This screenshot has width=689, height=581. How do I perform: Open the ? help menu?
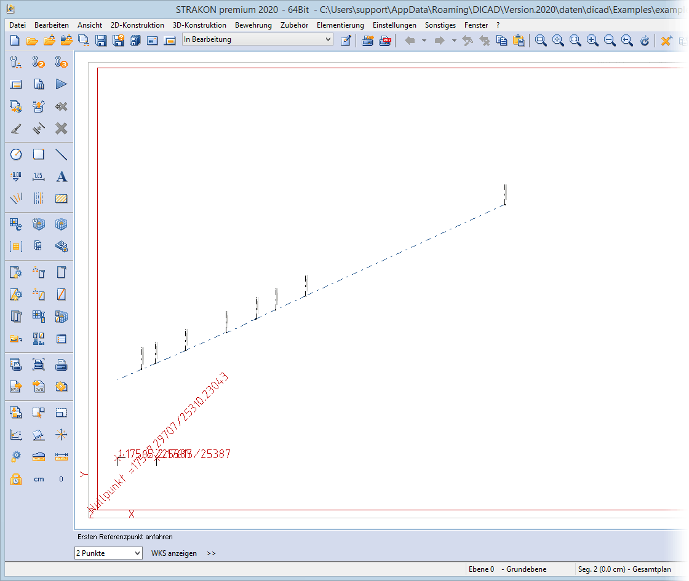click(x=498, y=25)
